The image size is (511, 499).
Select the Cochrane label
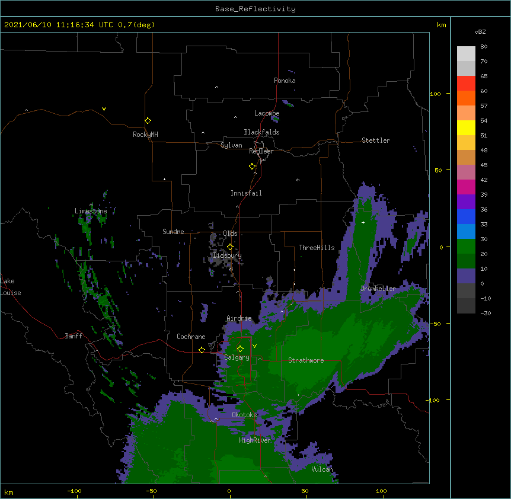[x=191, y=337]
